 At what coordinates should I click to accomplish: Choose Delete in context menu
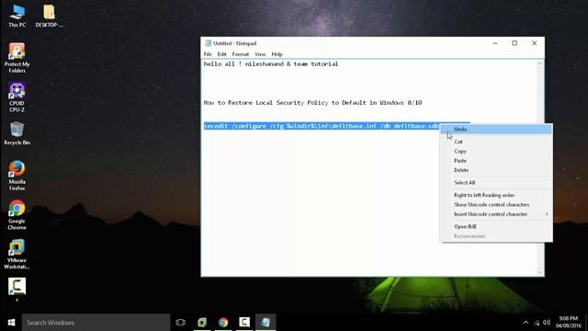pos(496,170)
